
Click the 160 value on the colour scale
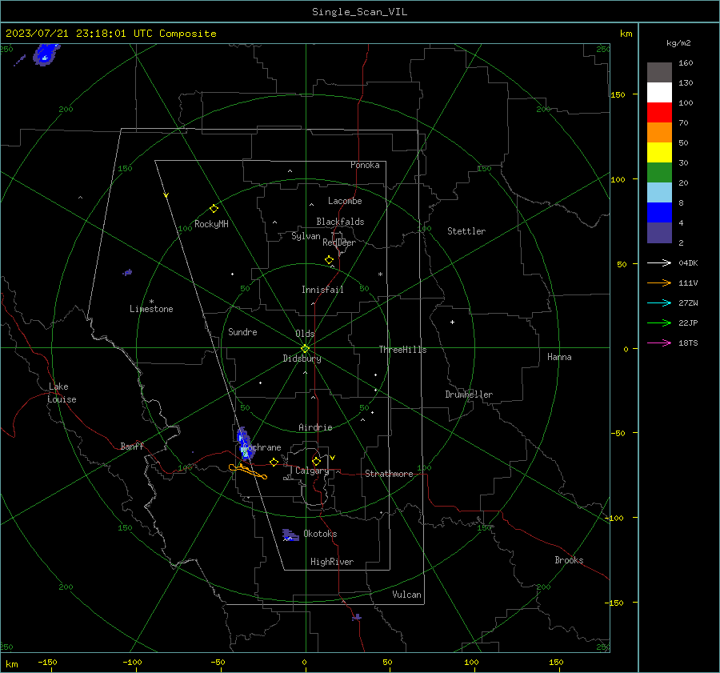[686, 63]
